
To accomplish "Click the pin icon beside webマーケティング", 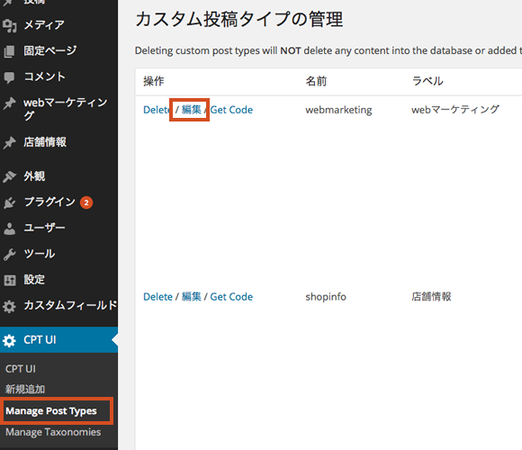I will pyautogui.click(x=9, y=103).
